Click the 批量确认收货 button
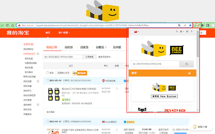Screen dimensions: 215x134 (x=63, y=73)
